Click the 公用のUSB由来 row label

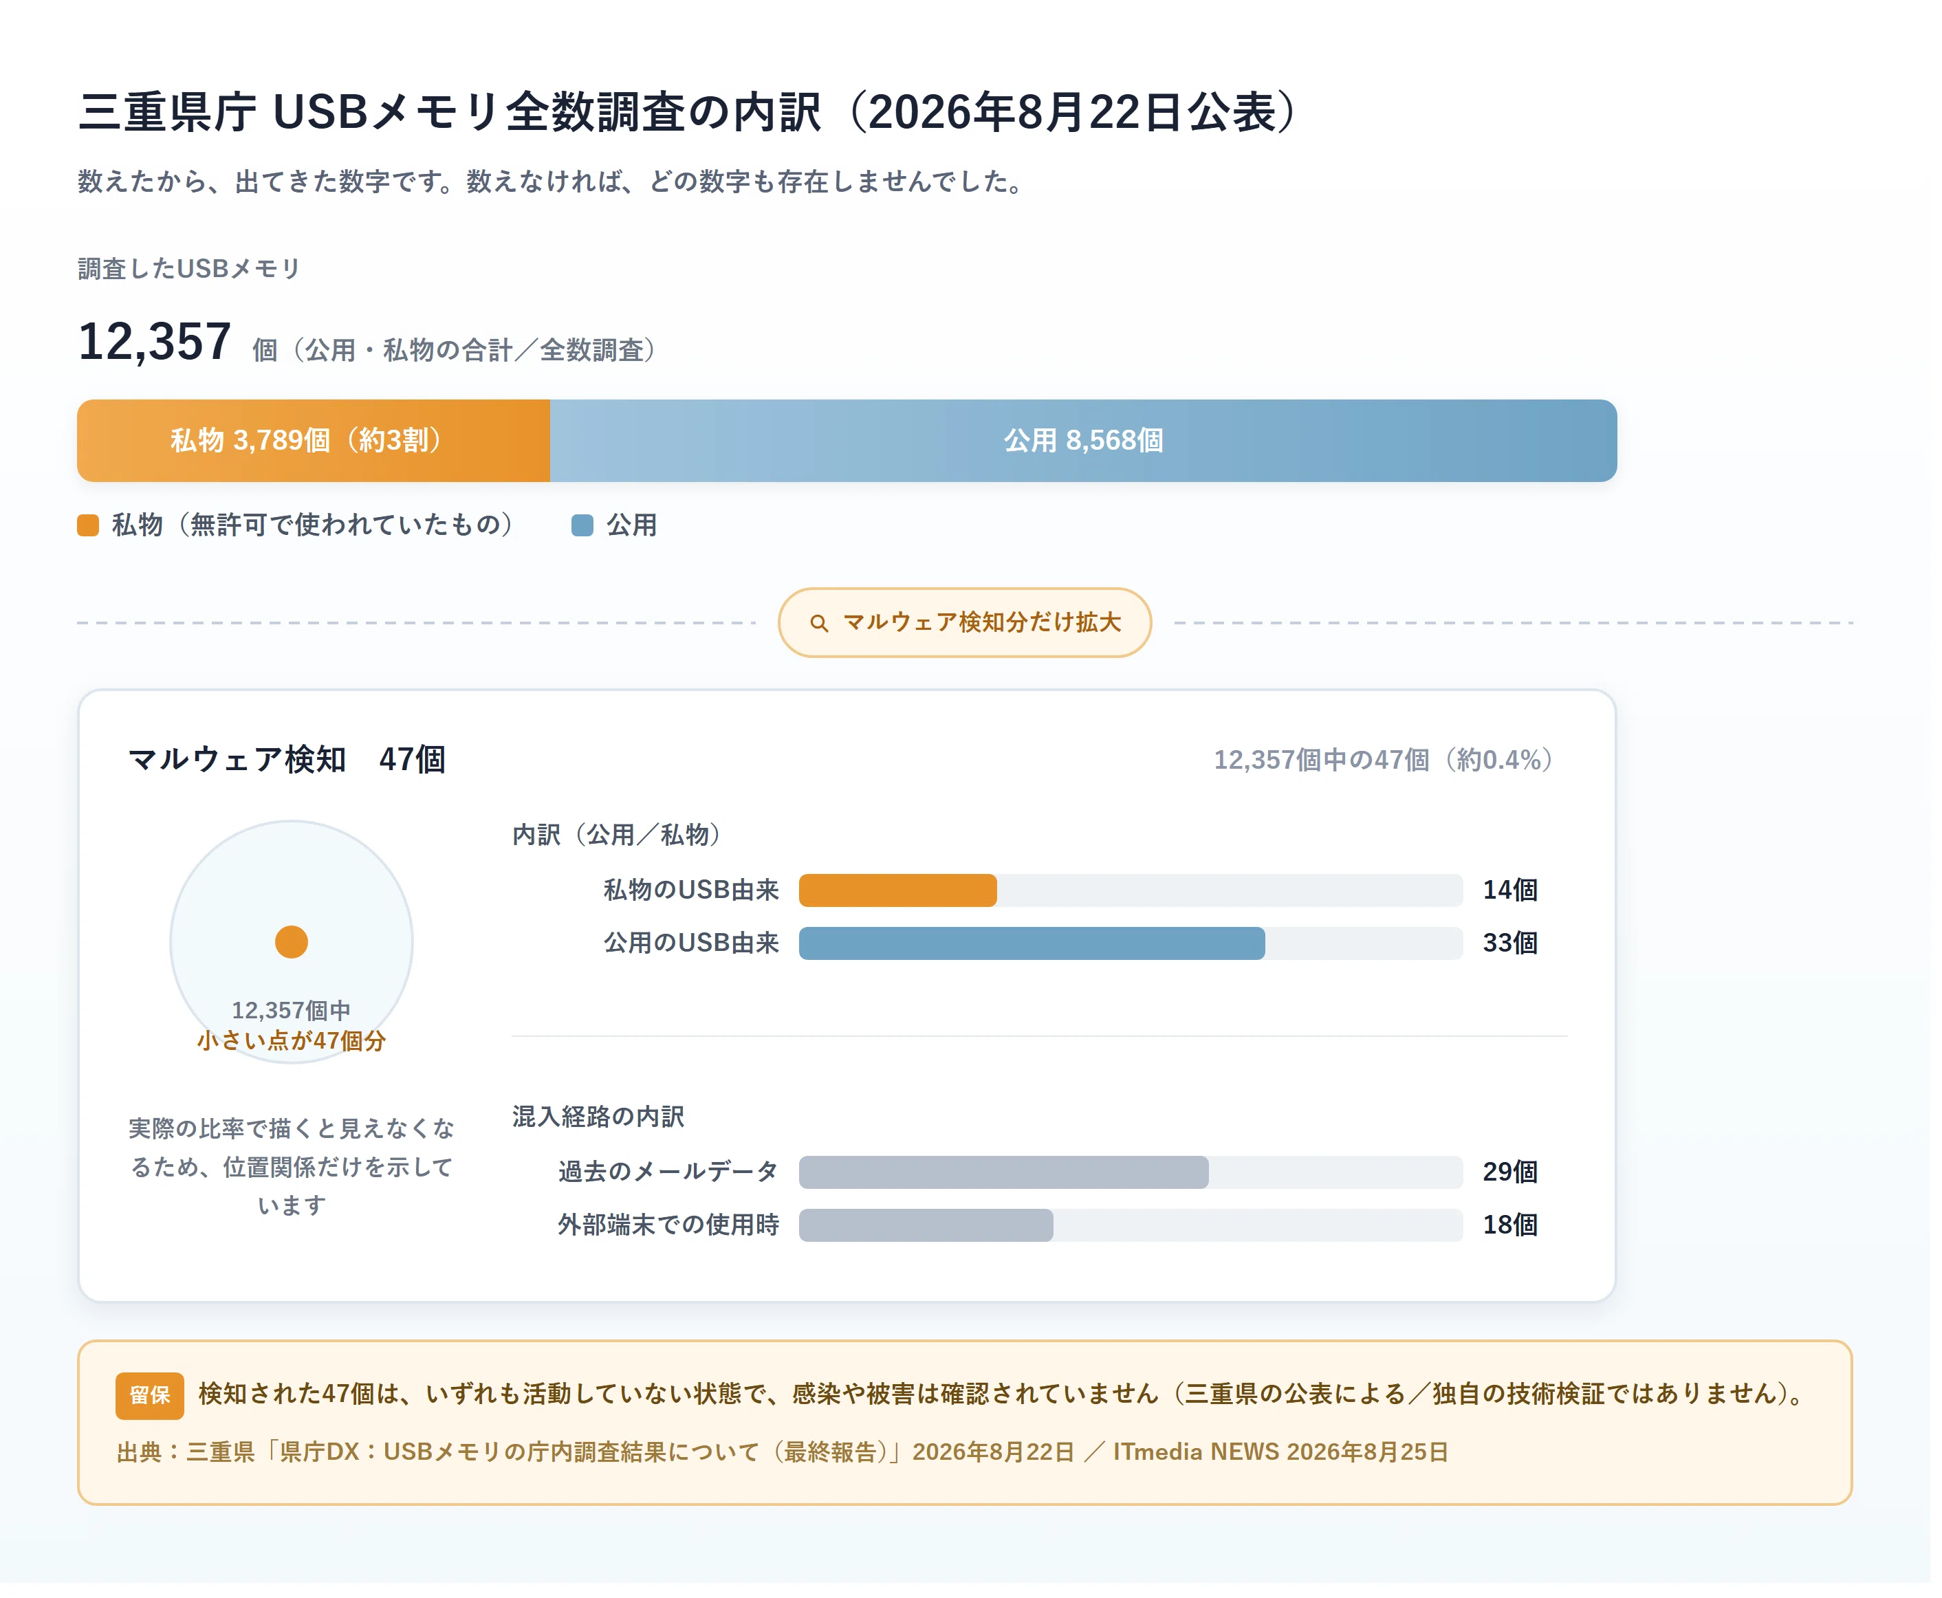(x=691, y=943)
